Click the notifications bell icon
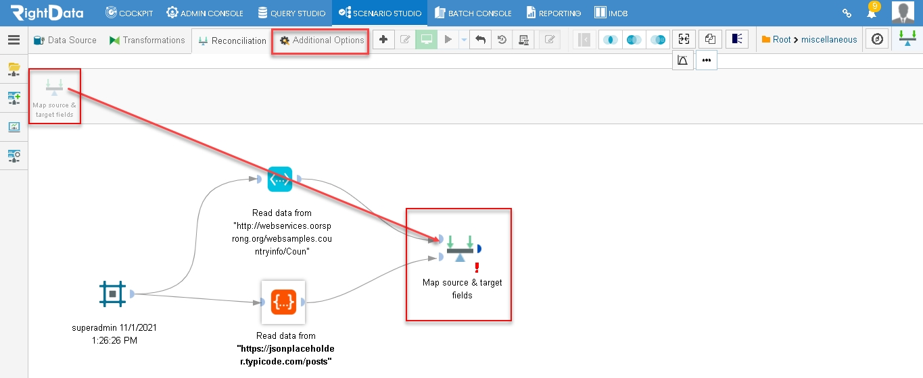 coord(872,13)
